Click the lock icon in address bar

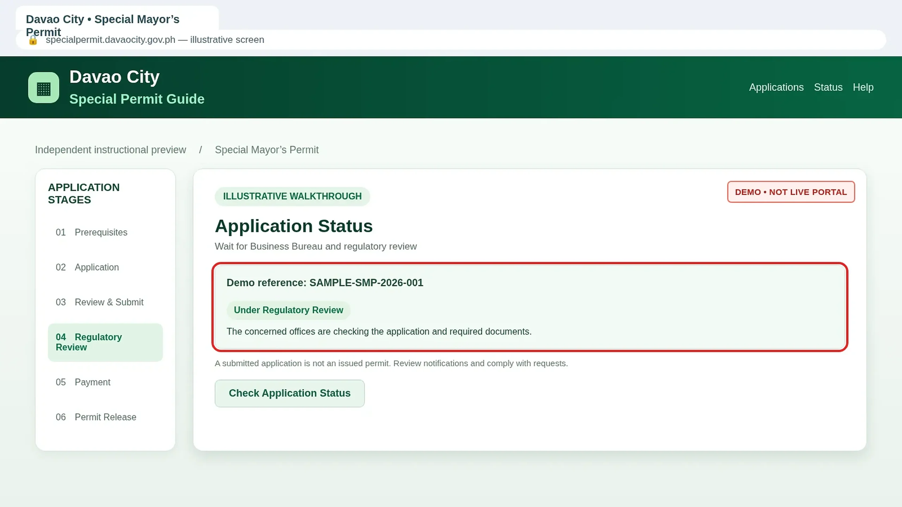(x=33, y=40)
